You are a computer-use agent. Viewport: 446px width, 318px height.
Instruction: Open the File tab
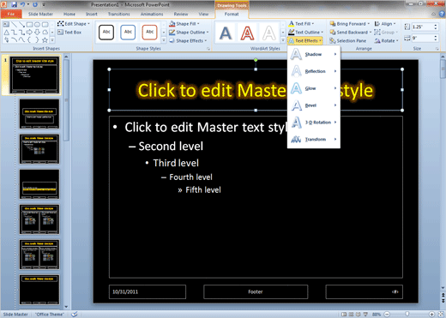click(11, 14)
